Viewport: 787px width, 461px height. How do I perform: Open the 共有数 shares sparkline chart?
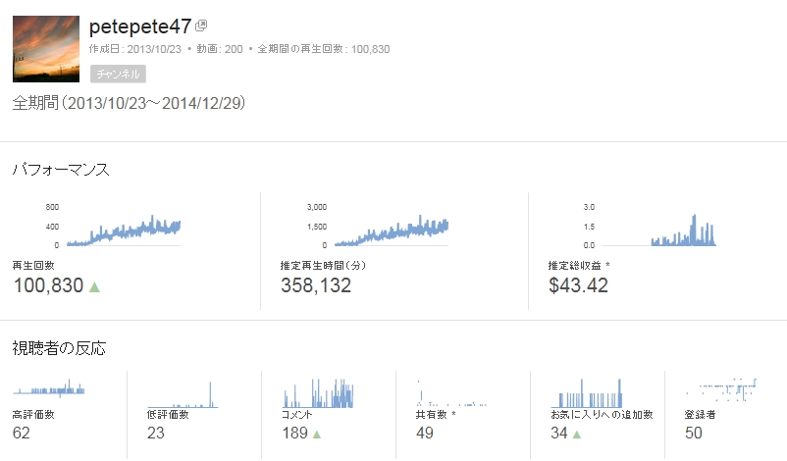[451, 392]
